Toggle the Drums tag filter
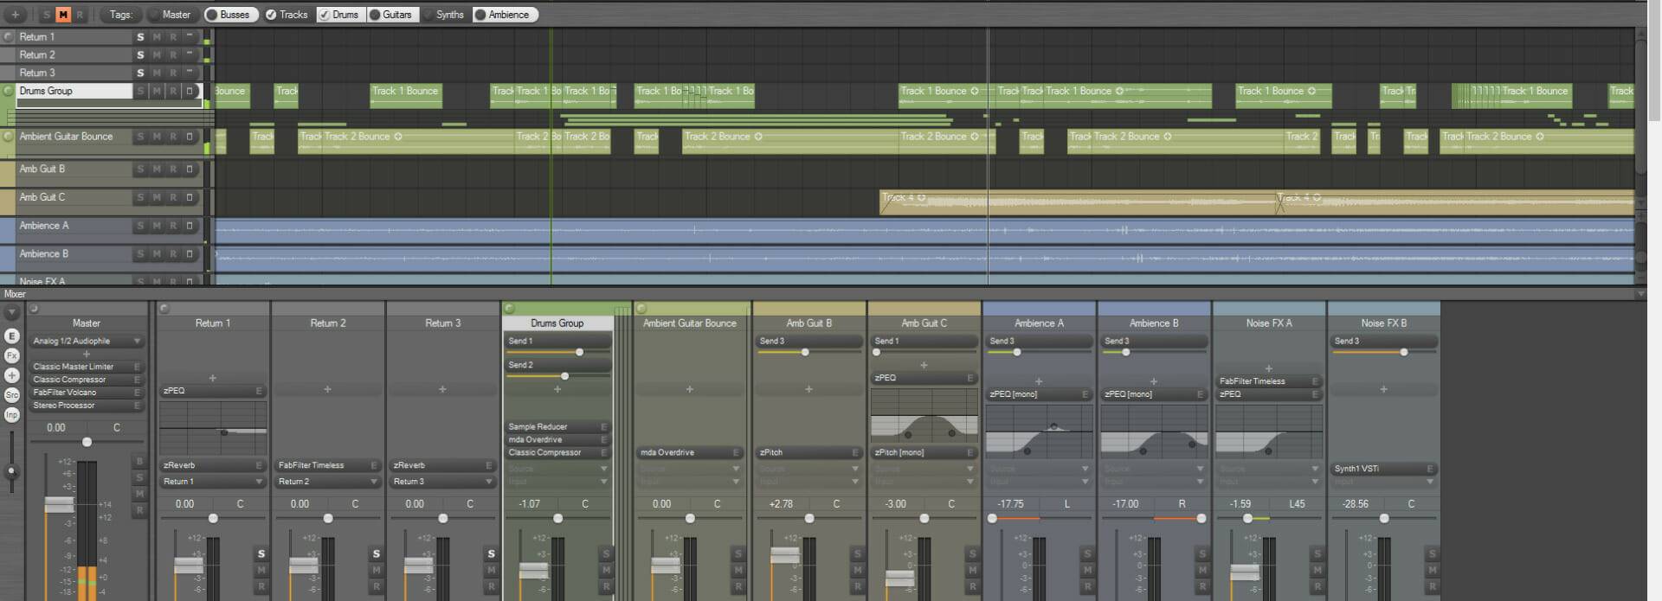This screenshot has width=1662, height=601. pos(338,15)
